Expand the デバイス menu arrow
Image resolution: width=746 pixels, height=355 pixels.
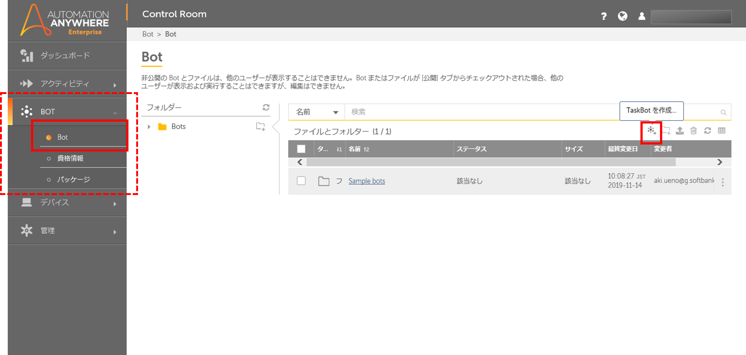coord(115,204)
